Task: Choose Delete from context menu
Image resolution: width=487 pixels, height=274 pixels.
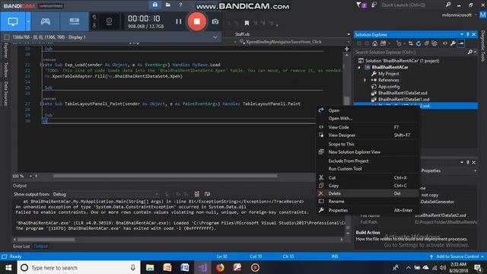Action: pyautogui.click(x=368, y=193)
